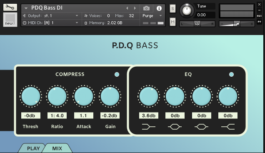Minimize the instrument header view

(259, 10)
